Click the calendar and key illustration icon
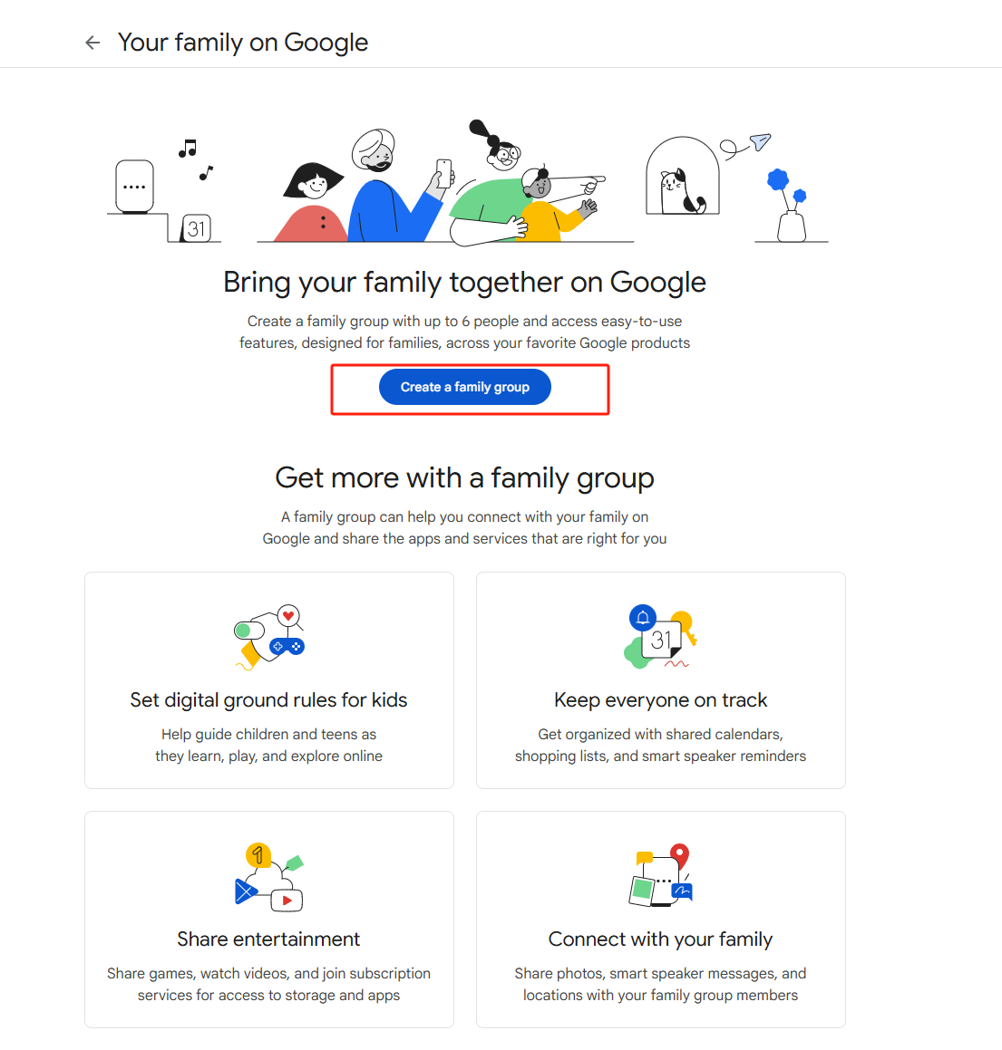 (660, 637)
